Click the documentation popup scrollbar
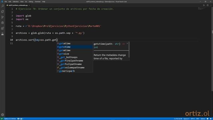The width and height of the screenshot is (213, 120). click(x=129, y=50)
